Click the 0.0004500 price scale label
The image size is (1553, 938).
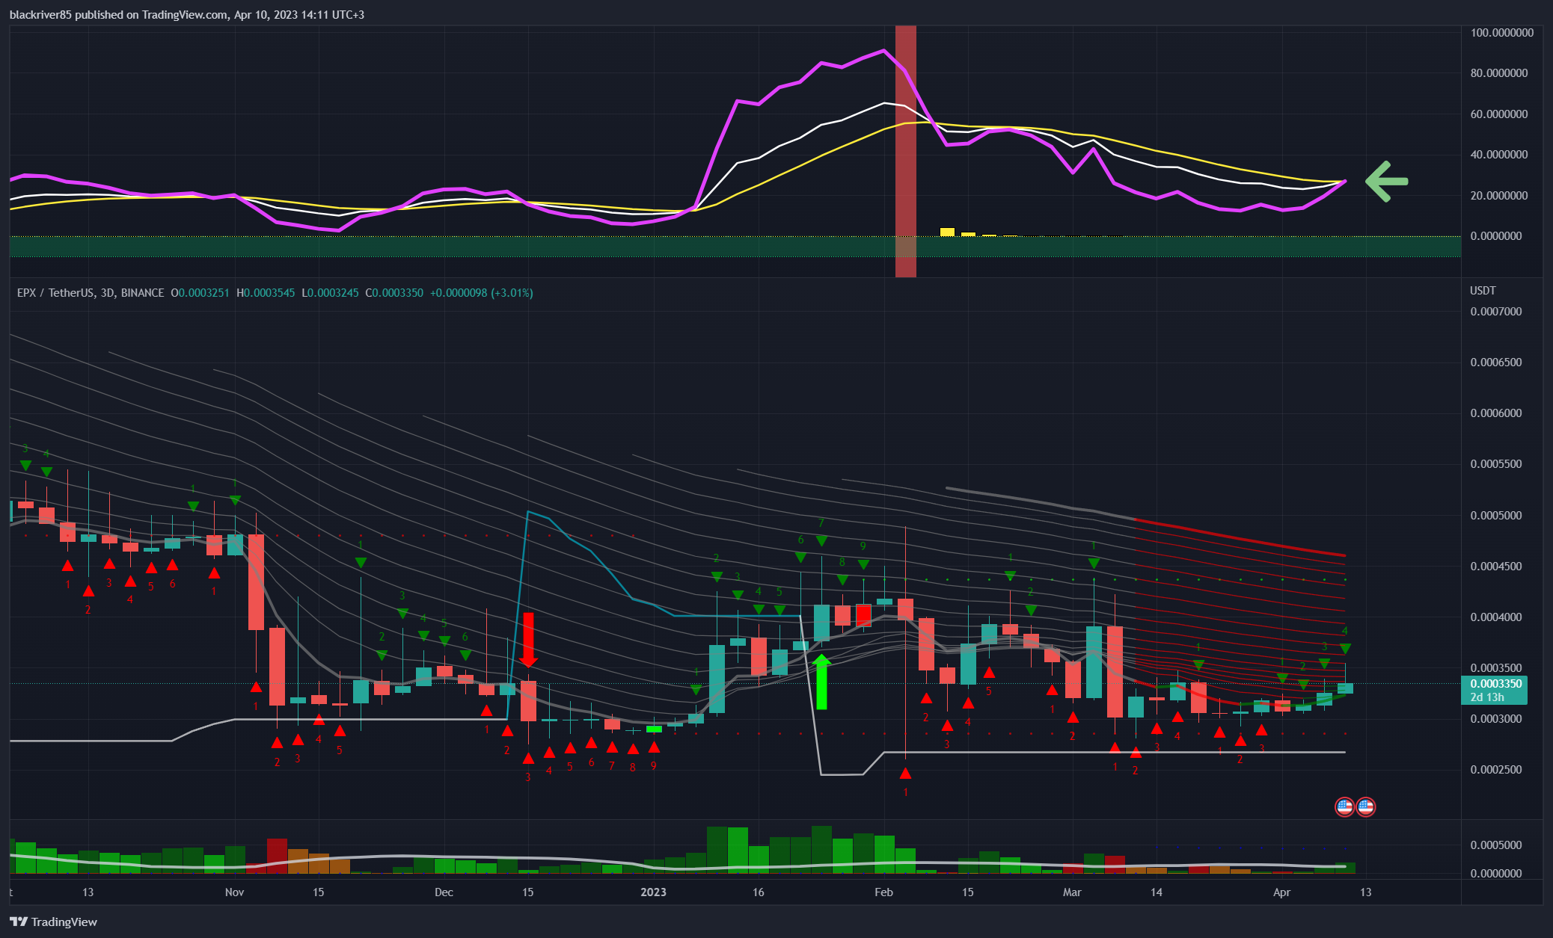1496,567
